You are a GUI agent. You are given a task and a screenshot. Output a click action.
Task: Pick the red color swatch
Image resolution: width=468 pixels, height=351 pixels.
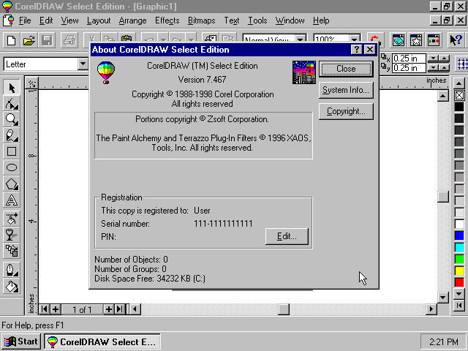(x=459, y=282)
